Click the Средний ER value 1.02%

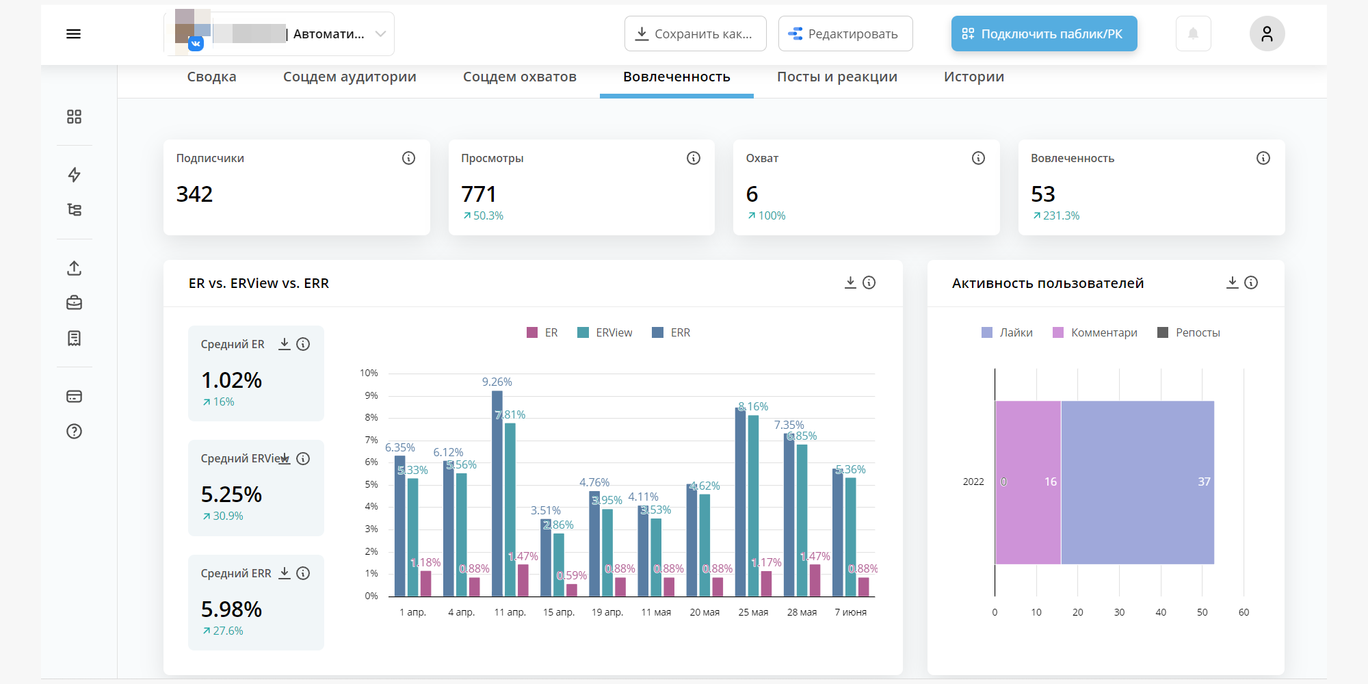(231, 380)
